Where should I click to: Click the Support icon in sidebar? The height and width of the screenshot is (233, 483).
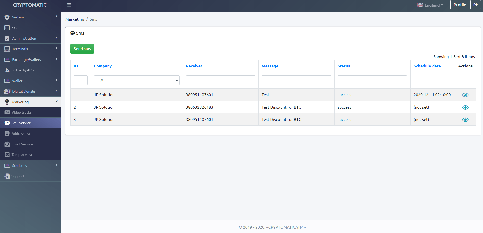coord(7,176)
